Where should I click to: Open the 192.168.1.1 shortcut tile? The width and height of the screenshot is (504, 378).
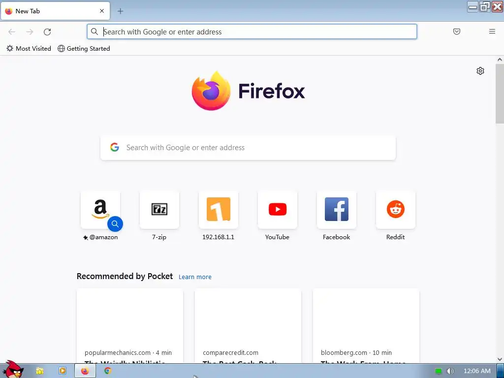click(218, 210)
